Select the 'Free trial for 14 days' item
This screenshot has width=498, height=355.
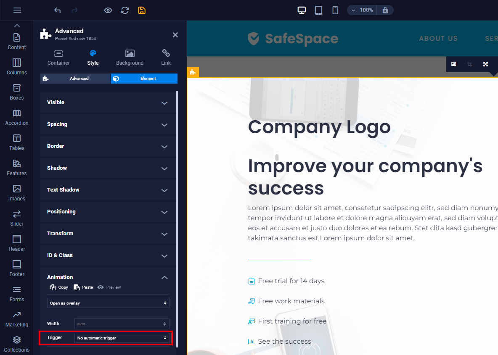click(286, 281)
